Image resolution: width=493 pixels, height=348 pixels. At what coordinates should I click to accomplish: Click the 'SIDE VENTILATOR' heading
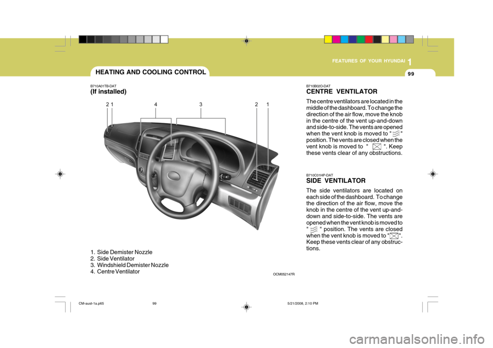(x=336, y=181)
